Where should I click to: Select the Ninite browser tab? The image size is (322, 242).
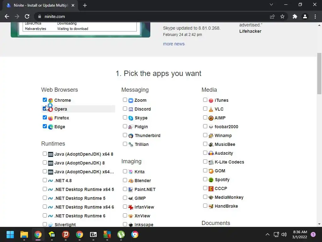(40, 5)
